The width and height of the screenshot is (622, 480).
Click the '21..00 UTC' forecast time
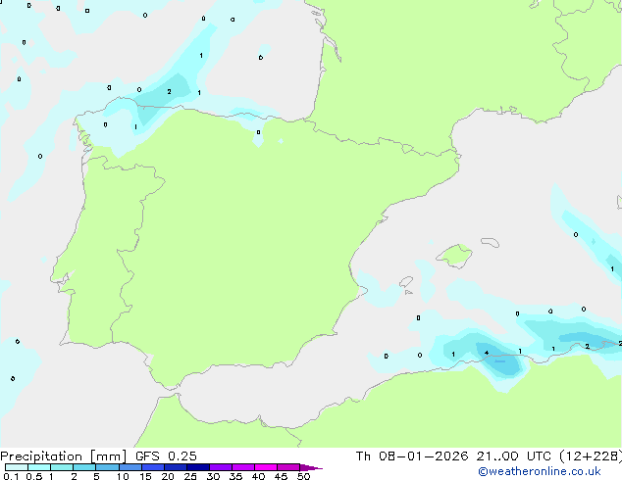tap(513, 456)
